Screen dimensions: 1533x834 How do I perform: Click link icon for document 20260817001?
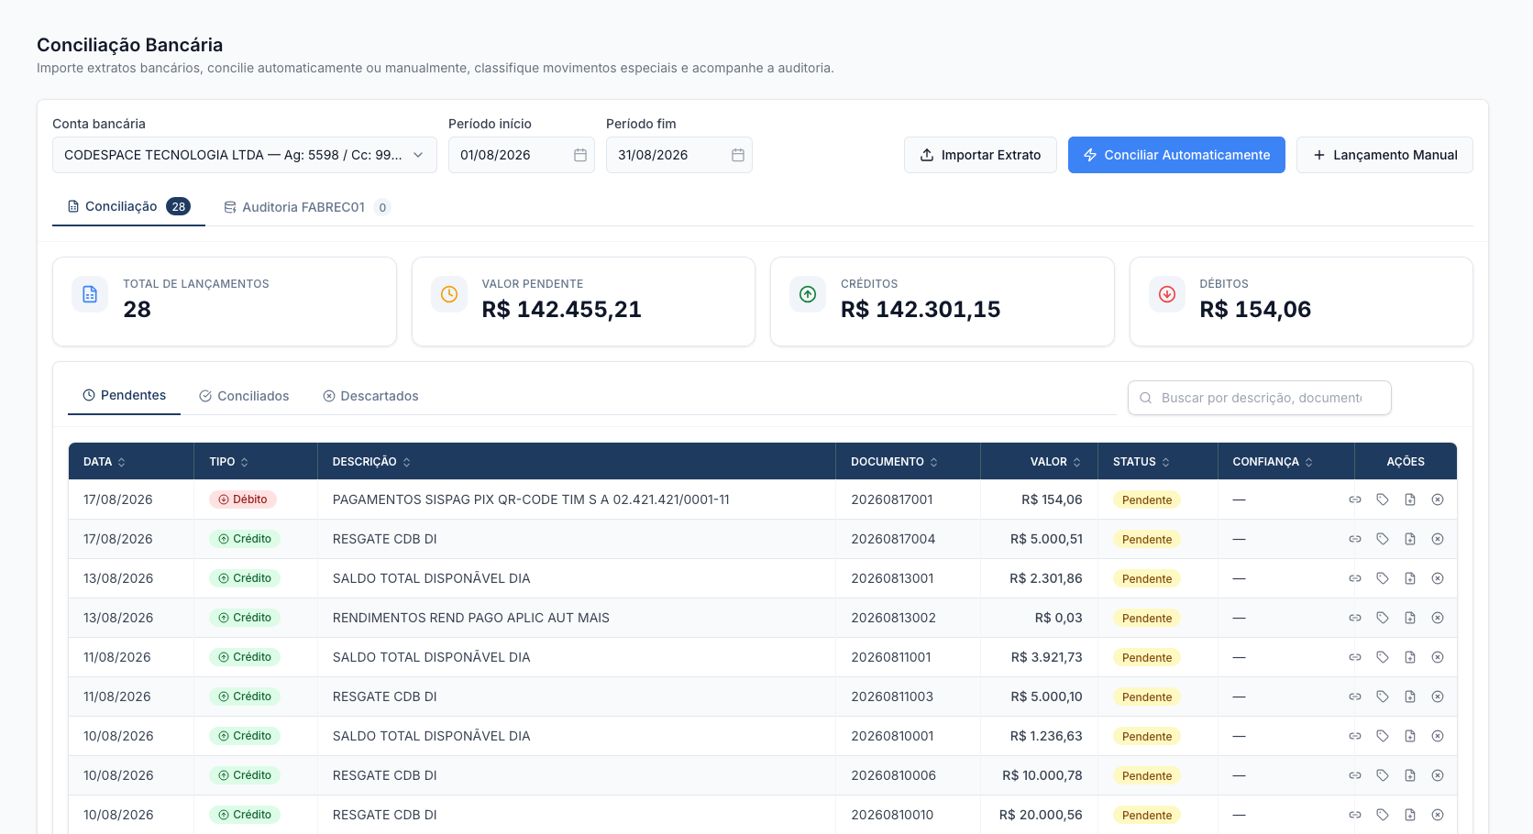point(1355,499)
